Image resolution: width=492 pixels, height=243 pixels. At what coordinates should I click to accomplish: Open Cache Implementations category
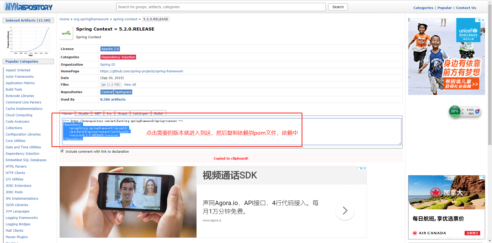(x=24, y=109)
